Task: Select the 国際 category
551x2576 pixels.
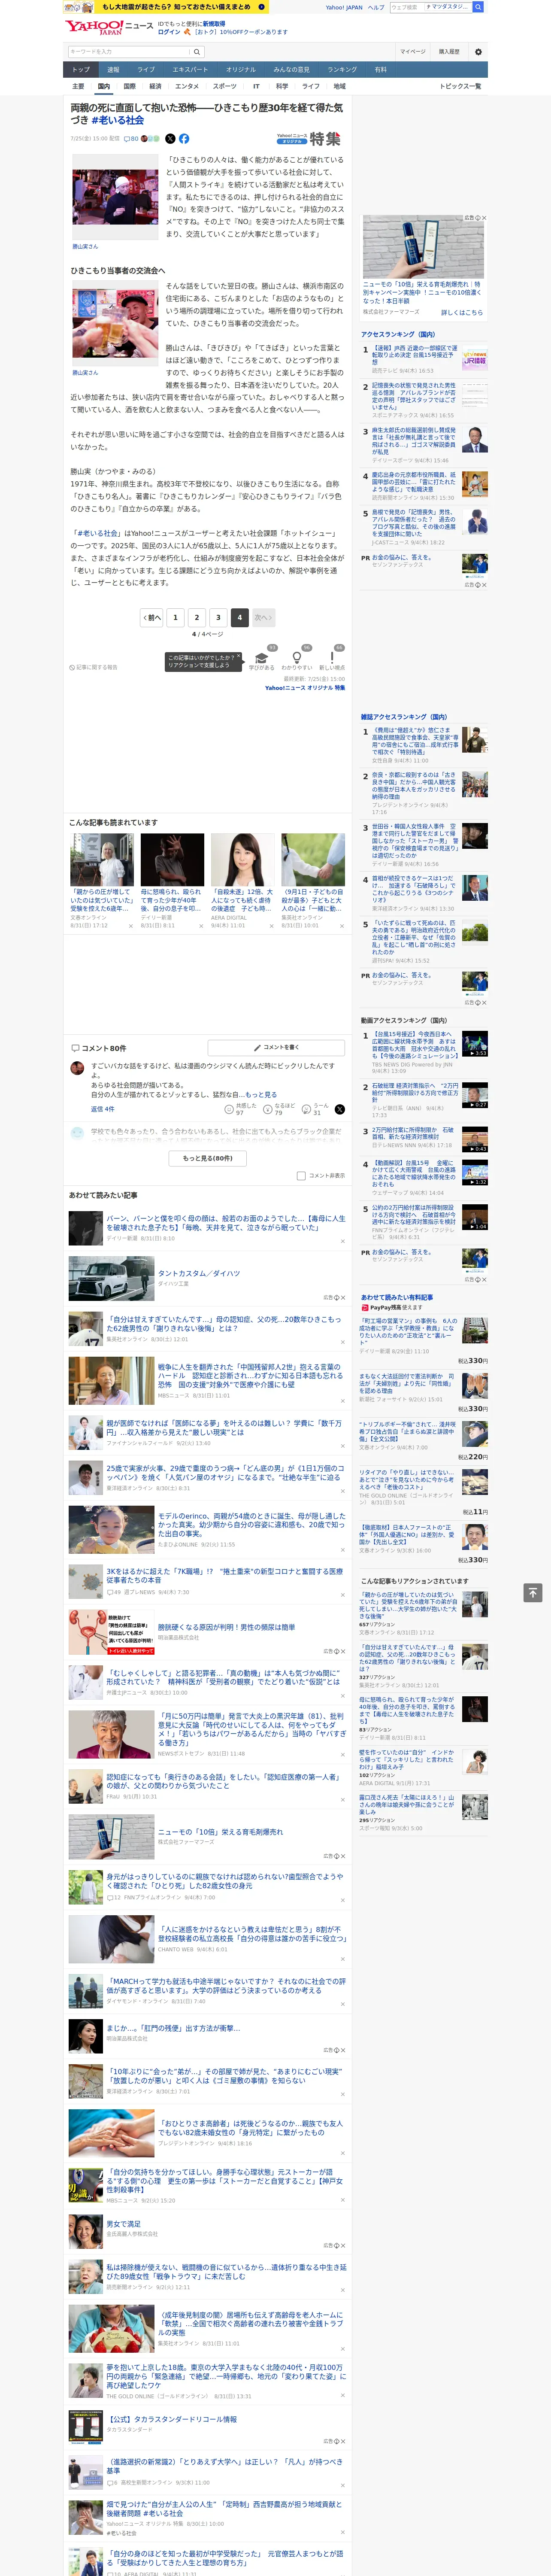Action: 129,86
